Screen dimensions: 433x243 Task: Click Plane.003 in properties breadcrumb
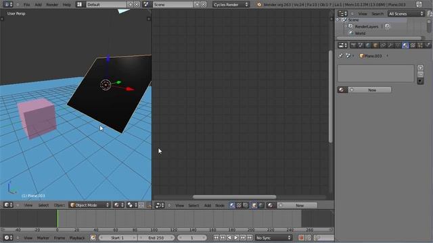(371, 56)
